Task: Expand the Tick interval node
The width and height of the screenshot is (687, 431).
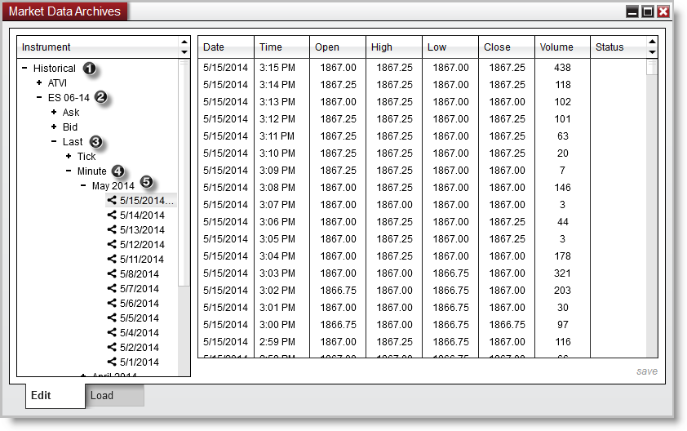Action: tap(69, 156)
